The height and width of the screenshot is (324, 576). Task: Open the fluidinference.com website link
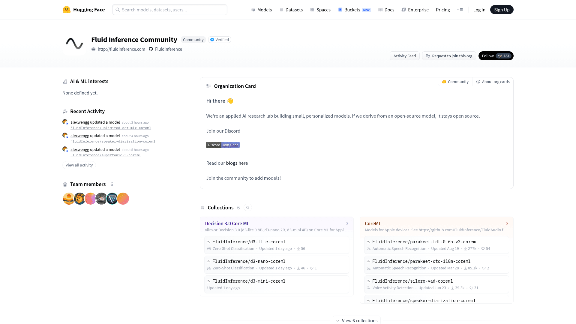click(x=121, y=49)
